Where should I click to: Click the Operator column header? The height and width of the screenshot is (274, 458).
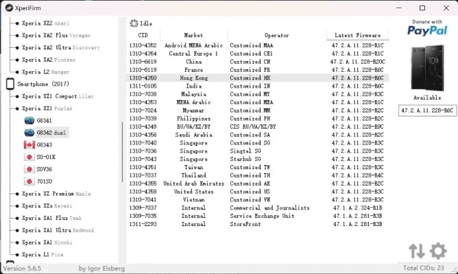276,36
